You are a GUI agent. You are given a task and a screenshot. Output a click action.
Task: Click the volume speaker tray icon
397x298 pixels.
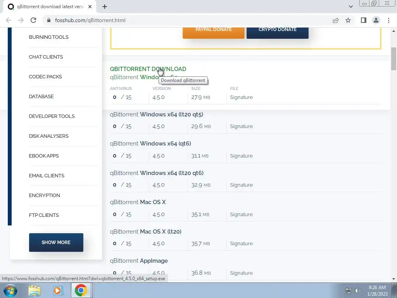358,291
